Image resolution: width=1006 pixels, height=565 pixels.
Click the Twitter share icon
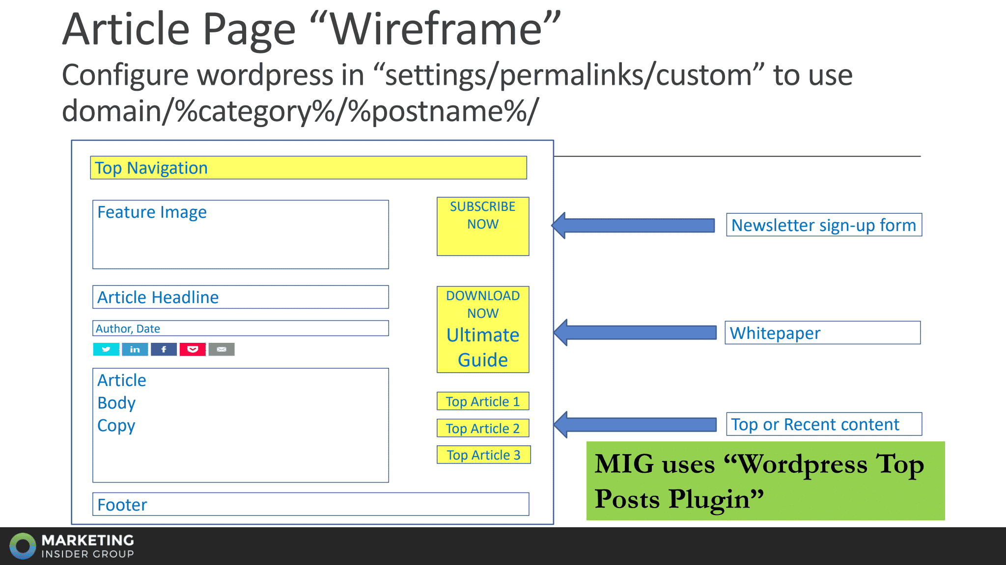point(106,349)
